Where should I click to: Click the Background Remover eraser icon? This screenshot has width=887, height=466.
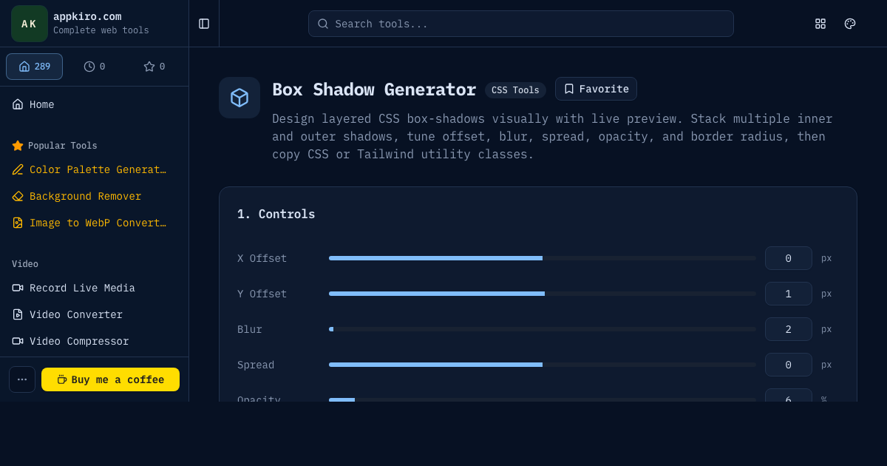point(18,196)
